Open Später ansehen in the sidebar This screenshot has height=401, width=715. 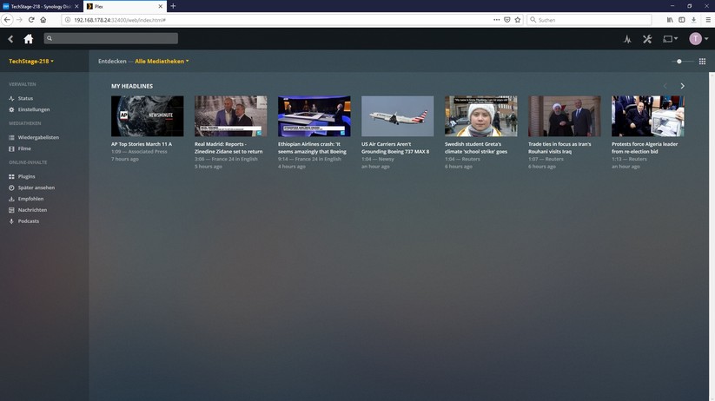click(36, 187)
